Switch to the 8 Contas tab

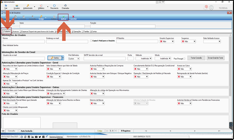coord(94,31)
